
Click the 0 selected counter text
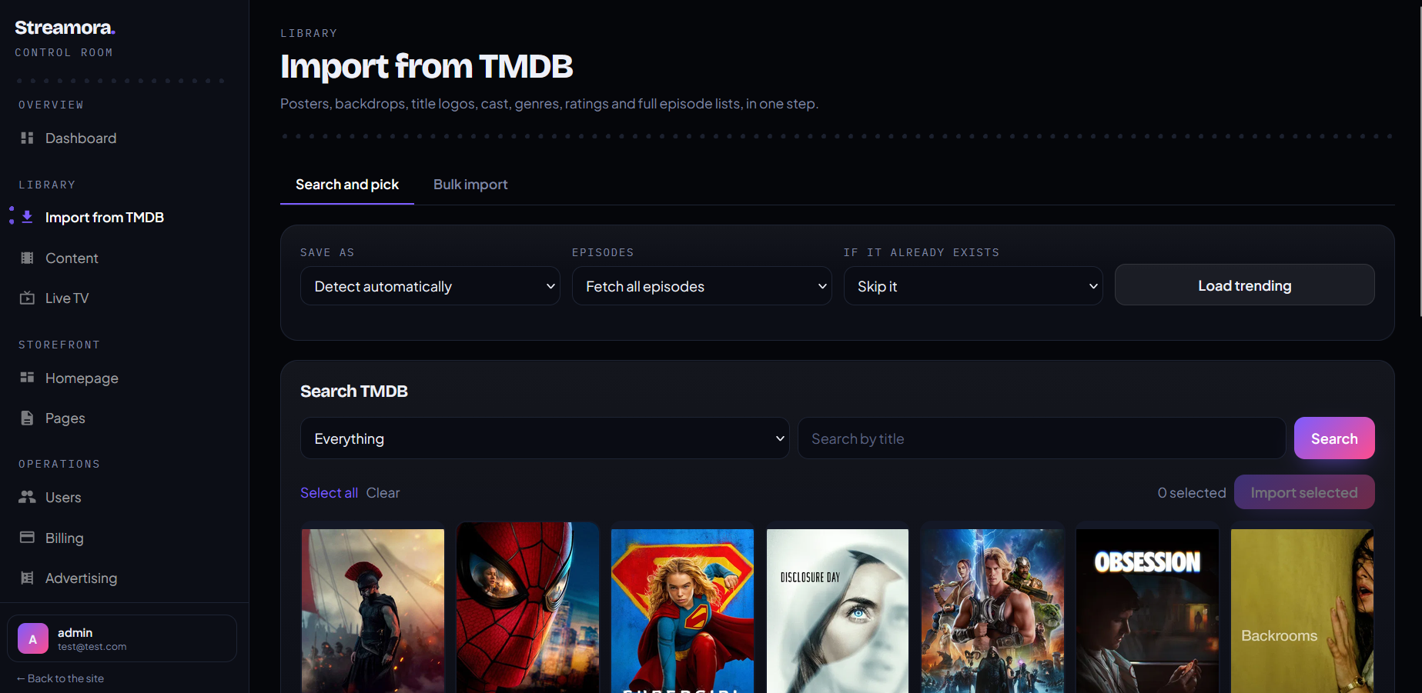[x=1192, y=493]
